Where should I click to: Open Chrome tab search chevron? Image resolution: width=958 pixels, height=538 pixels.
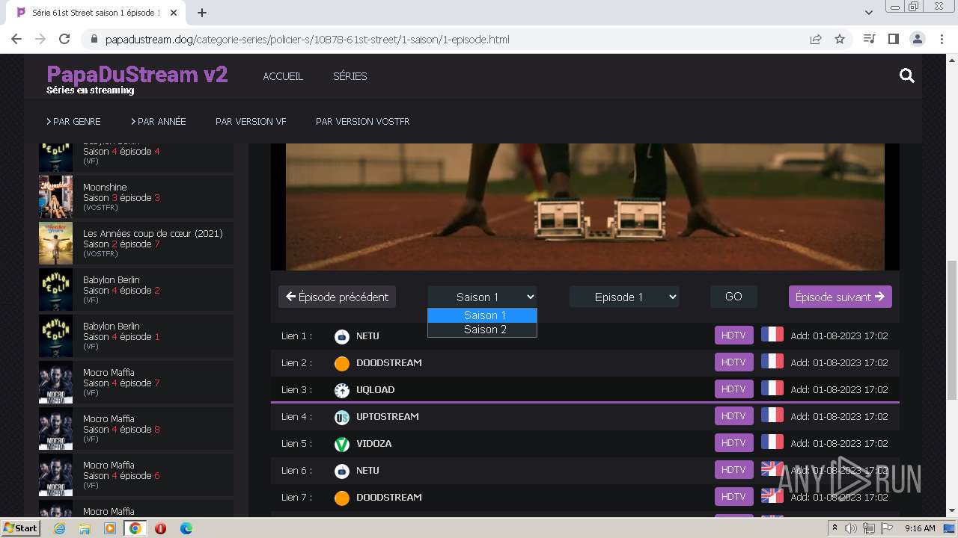868,13
